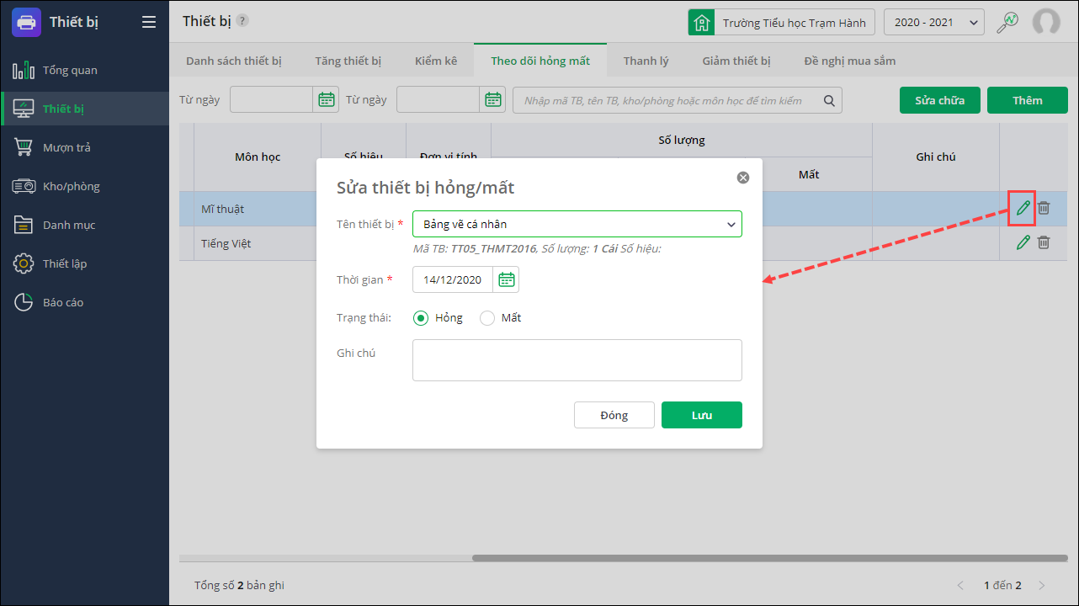Open Thiết lập settings in the sidebar

84,263
